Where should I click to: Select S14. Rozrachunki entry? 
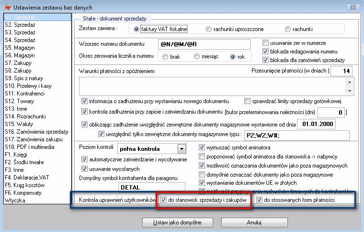(x=38, y=116)
